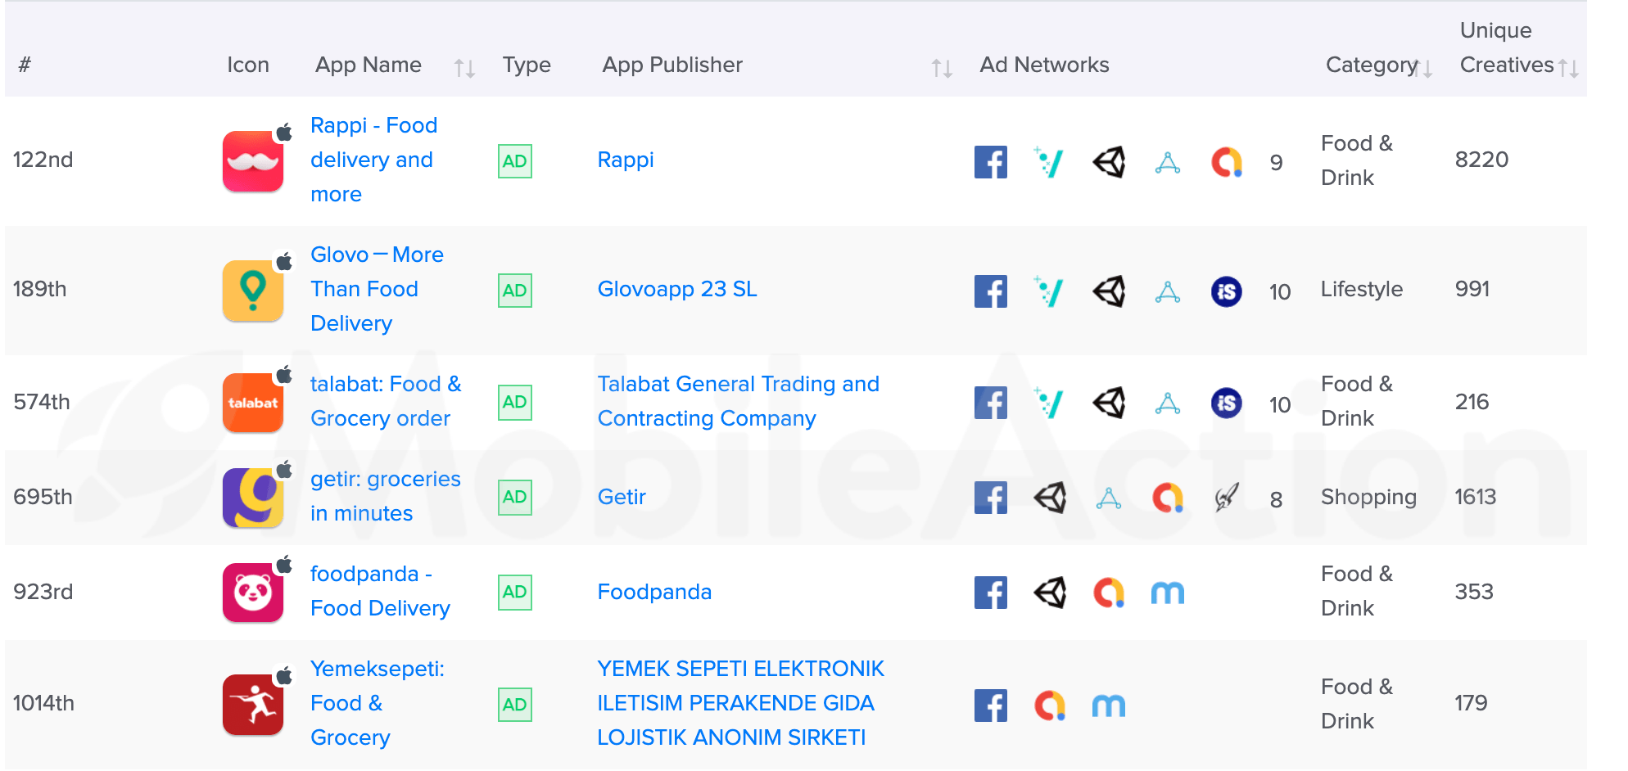Click the Facebook icon in foodpanda row
The width and height of the screenshot is (1628, 771).
(x=990, y=592)
